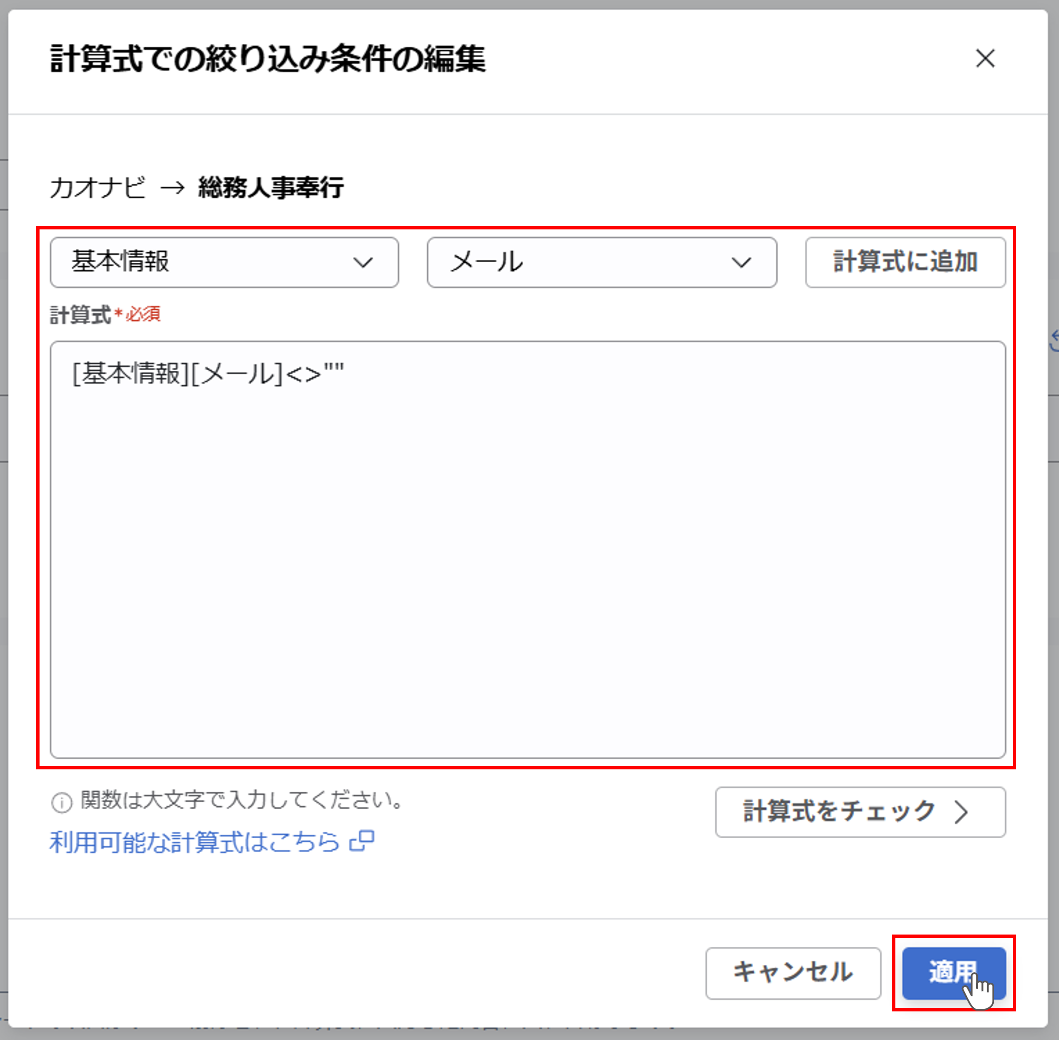The image size is (1059, 1040).
Task: Click the キャンセル button
Action: click(x=793, y=973)
